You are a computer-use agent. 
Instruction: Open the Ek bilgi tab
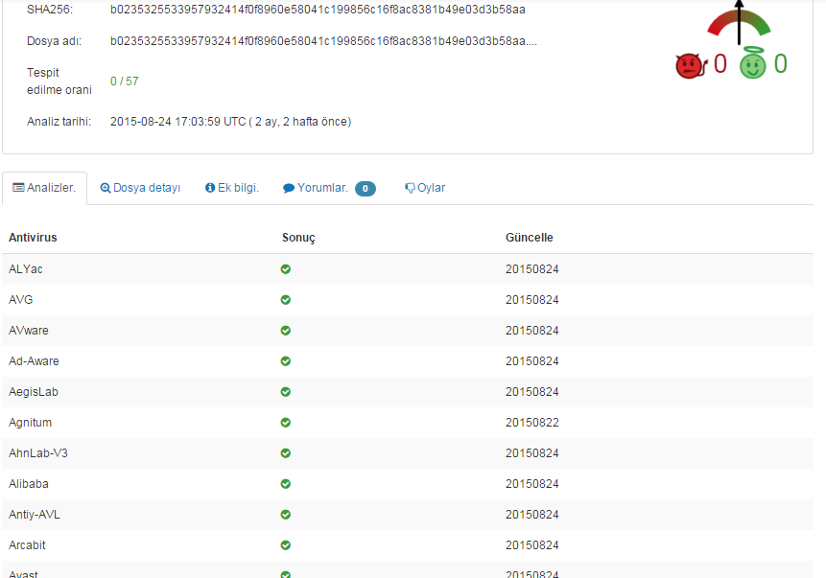tap(232, 188)
